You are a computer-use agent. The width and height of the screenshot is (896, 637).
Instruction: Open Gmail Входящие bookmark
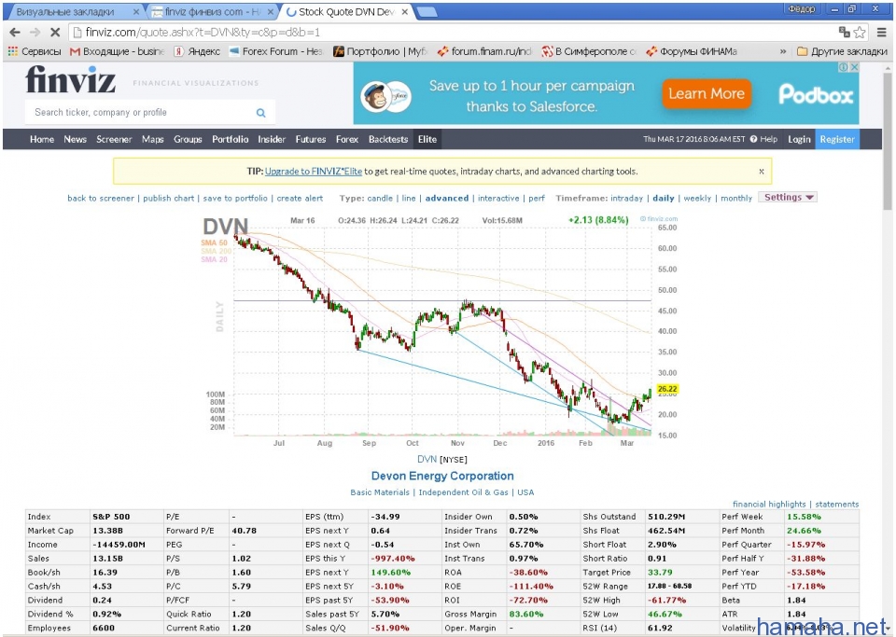[x=117, y=51]
